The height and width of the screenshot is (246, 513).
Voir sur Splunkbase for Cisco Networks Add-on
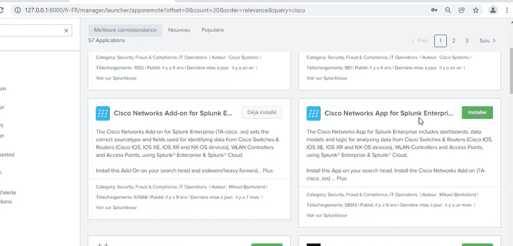point(116,207)
